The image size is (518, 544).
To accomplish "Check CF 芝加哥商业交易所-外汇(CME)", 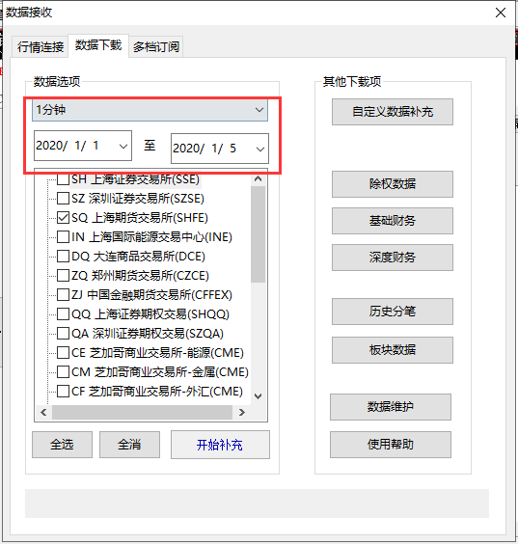I will (x=63, y=392).
